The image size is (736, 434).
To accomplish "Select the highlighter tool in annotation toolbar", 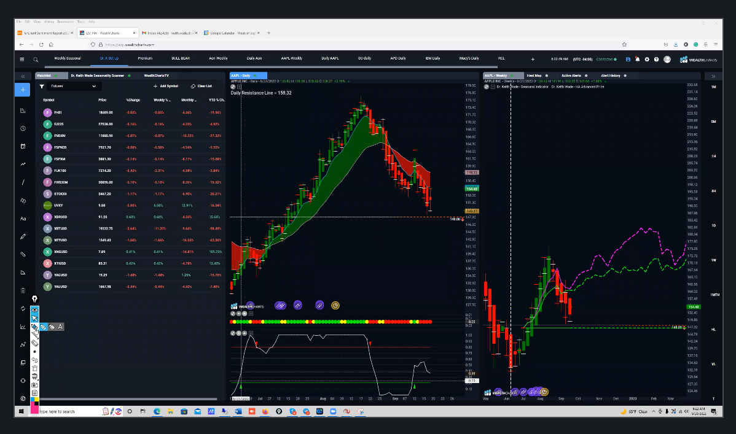I will pyautogui.click(x=35, y=327).
